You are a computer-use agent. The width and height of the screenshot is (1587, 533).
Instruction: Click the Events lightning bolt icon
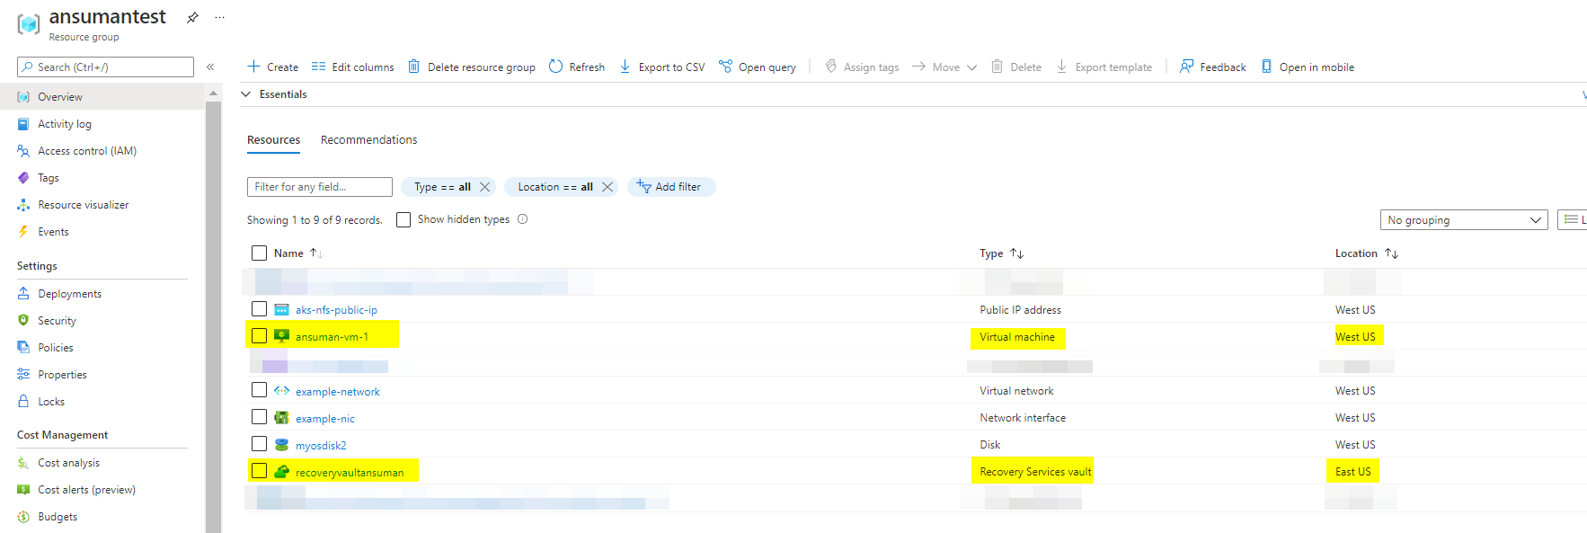(x=23, y=232)
